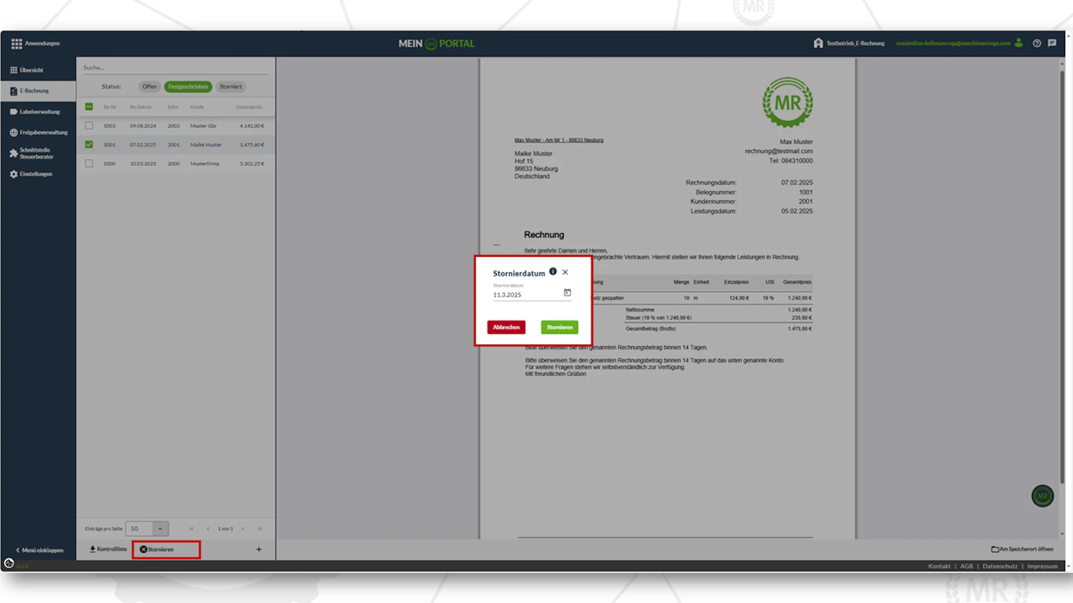Viewport: 1073px width, 603px height.
Task: Open Freigabeverwaltung in the sidebar
Action: coord(38,132)
